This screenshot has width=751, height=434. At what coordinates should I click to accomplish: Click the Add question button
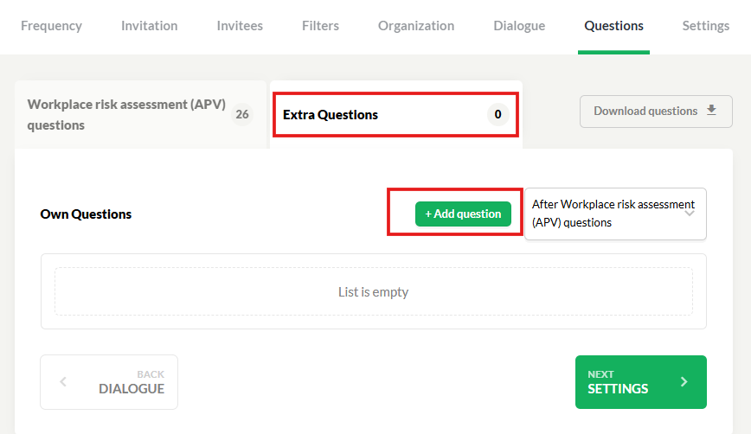(x=463, y=214)
